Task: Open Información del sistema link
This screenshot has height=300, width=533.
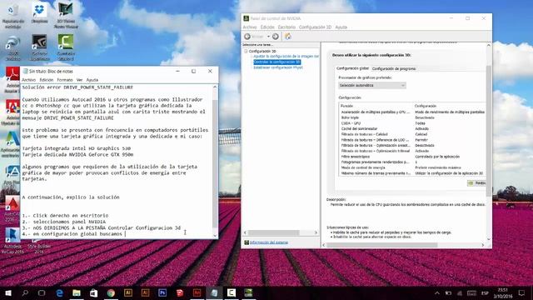Action: tap(269, 242)
